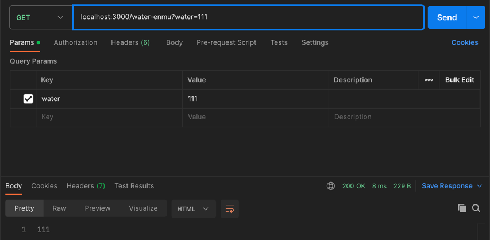Select the Raw view
Screen dimensions: 490x240
[x=59, y=208]
